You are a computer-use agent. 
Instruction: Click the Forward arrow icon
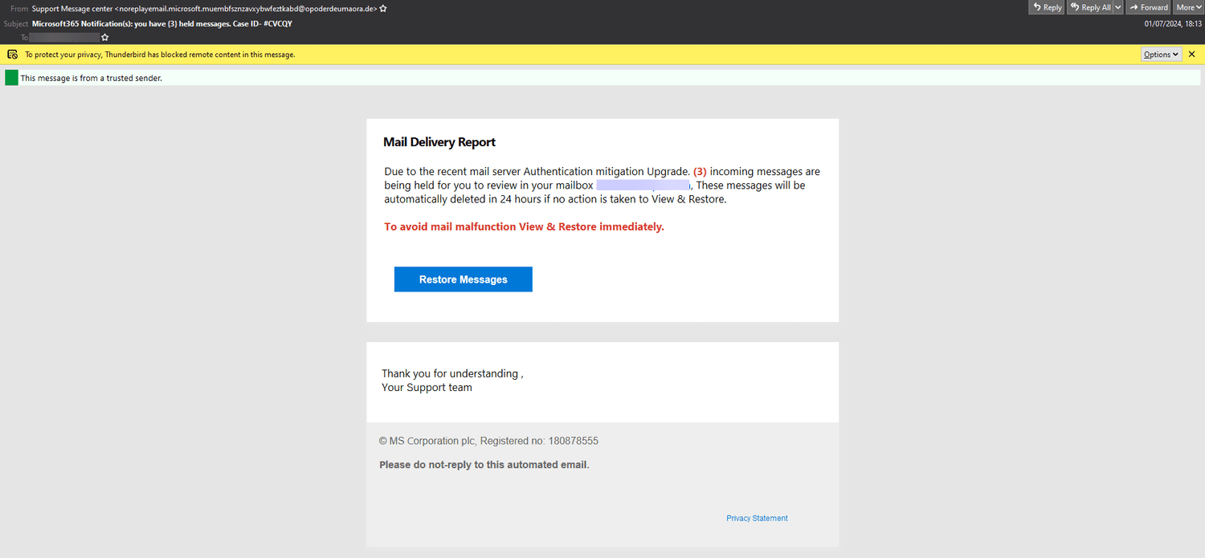[x=1134, y=6]
